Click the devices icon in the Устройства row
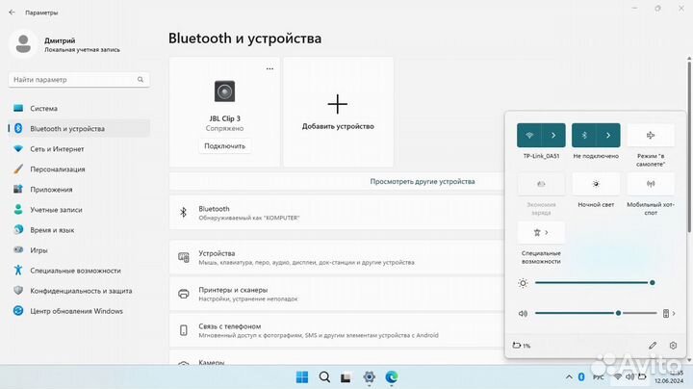This screenshot has height=389, width=693. [x=184, y=257]
